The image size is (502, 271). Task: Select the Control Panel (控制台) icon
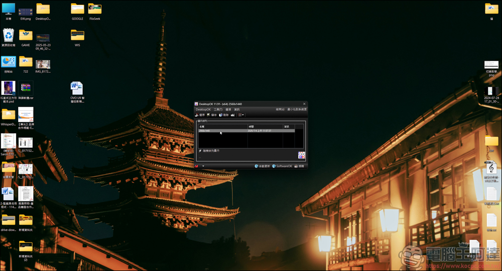(x=9, y=65)
